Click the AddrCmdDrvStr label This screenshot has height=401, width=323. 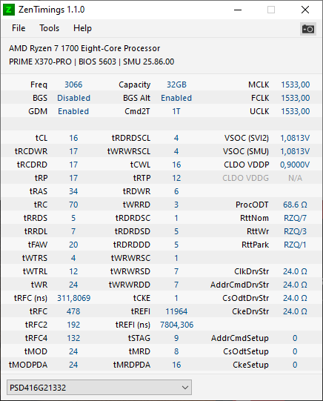pyautogui.click(x=239, y=285)
